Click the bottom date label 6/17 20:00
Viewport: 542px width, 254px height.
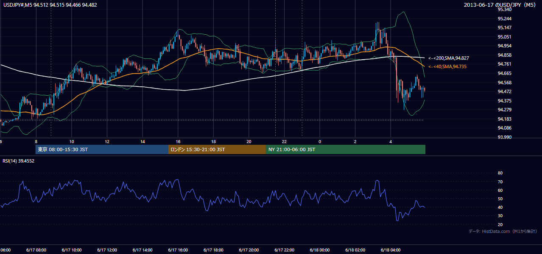[249, 250]
